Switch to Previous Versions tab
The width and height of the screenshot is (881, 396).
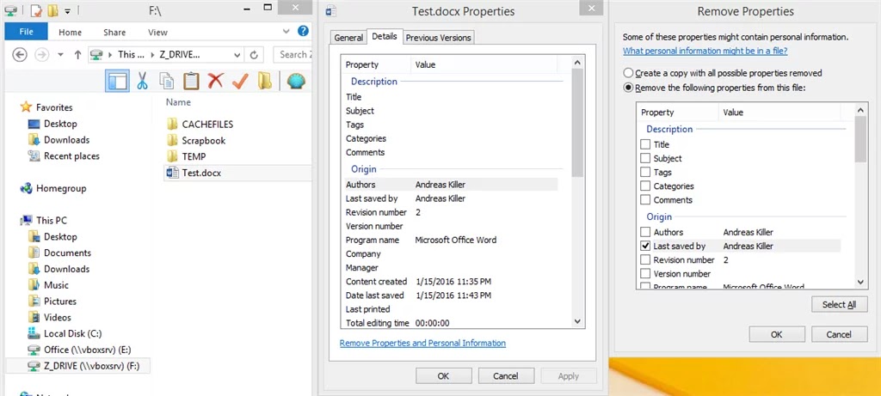click(438, 38)
